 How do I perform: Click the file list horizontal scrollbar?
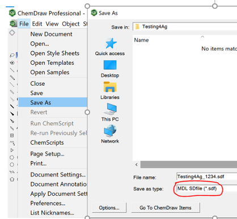(188, 165)
